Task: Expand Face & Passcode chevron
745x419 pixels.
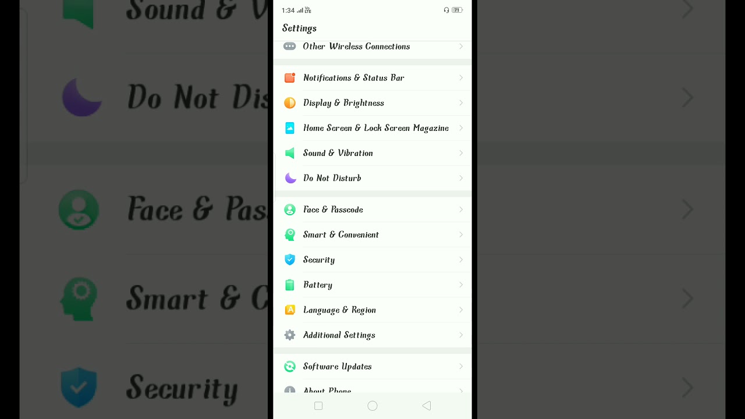Action: [x=460, y=210]
